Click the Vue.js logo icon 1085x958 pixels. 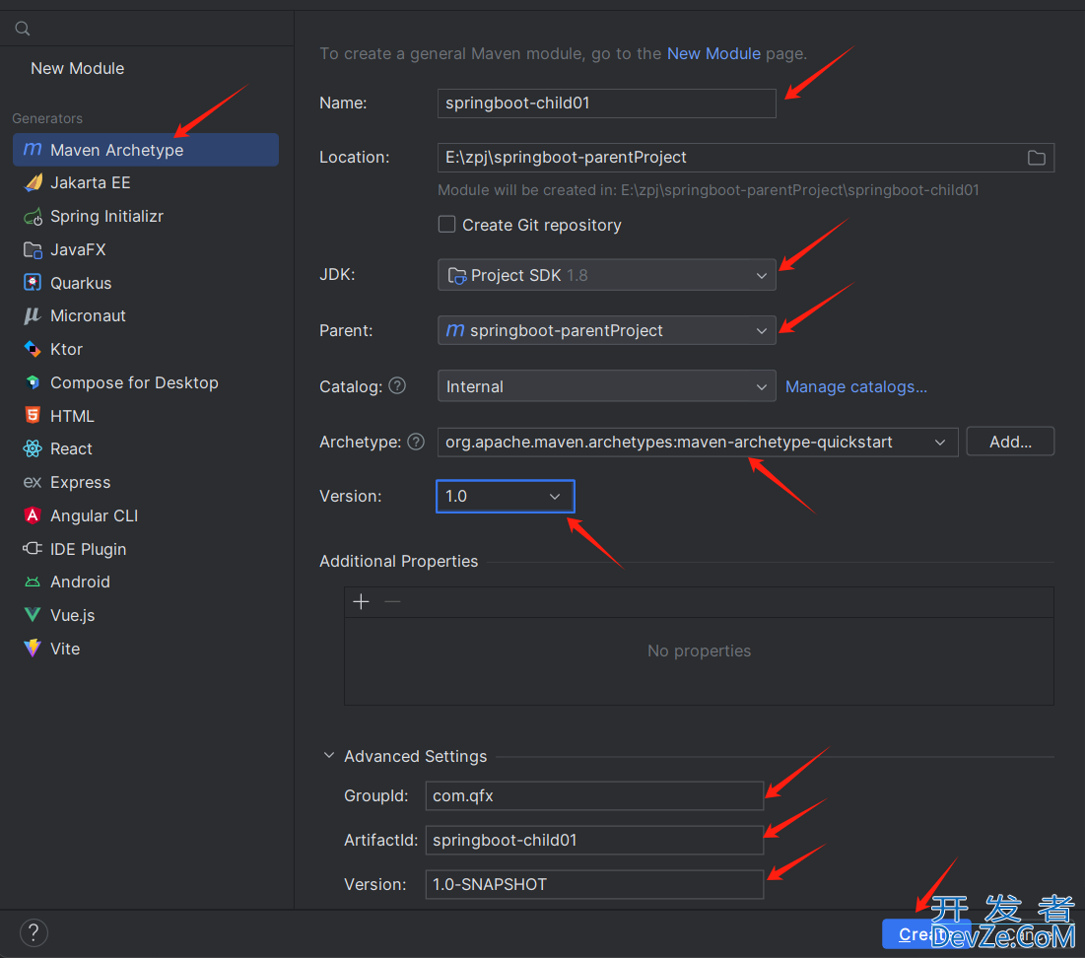click(x=33, y=615)
